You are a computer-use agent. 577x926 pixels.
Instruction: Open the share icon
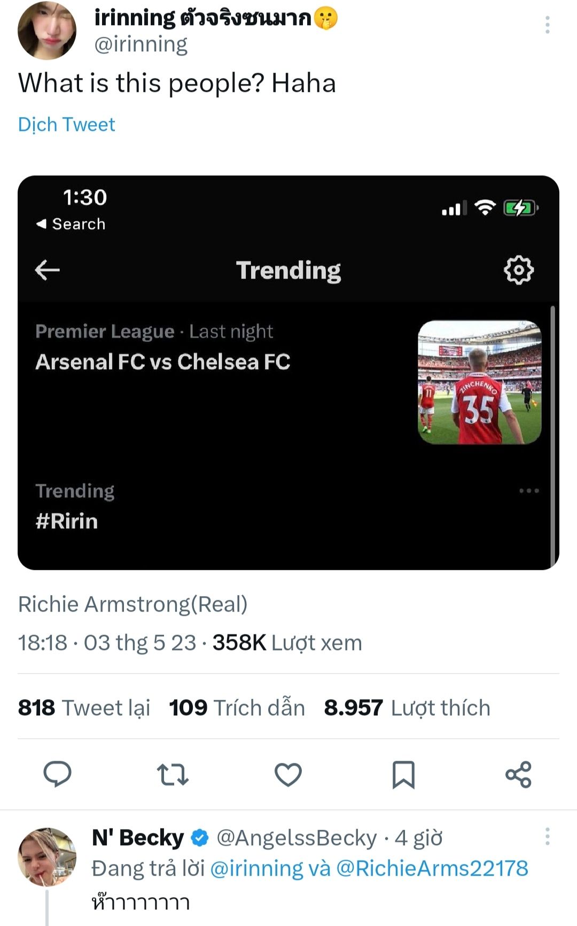pos(518,774)
